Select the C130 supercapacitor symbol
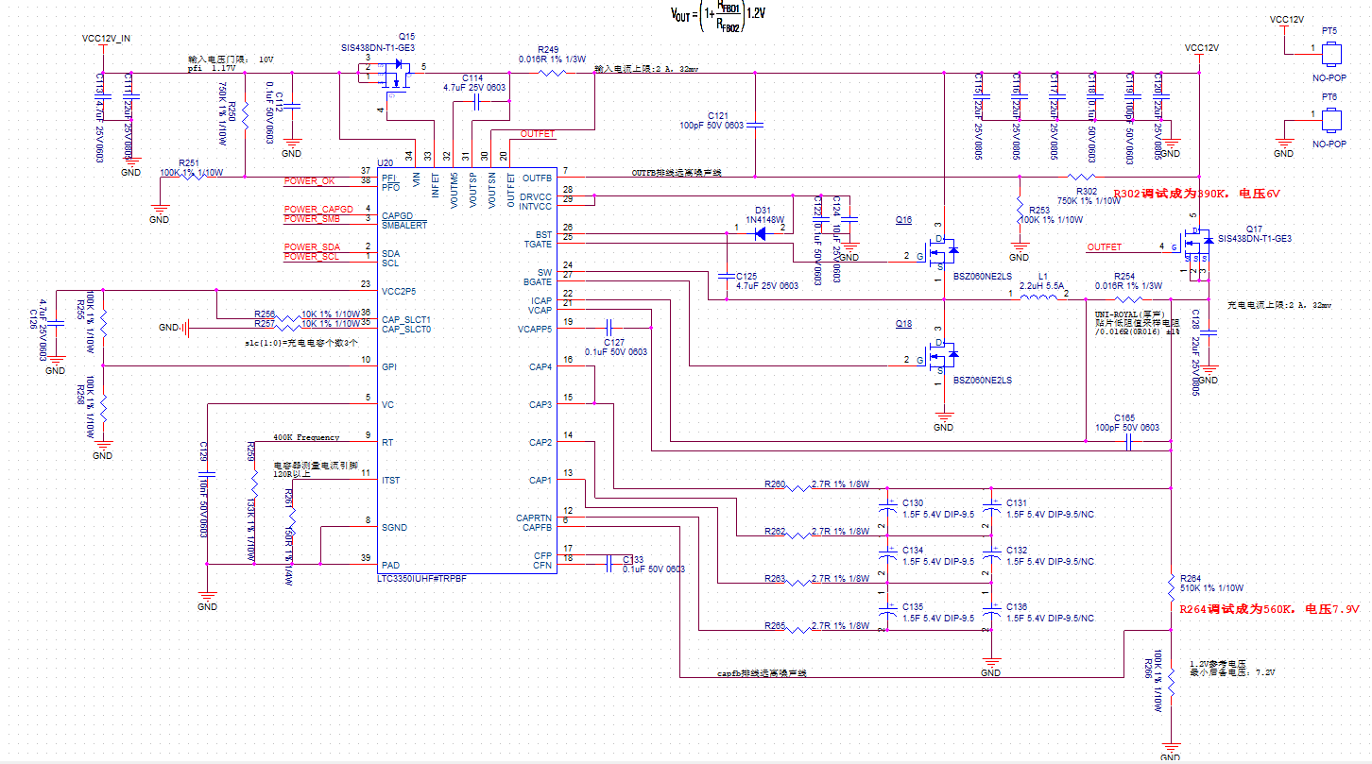This screenshot has width=1372, height=764. tap(888, 507)
